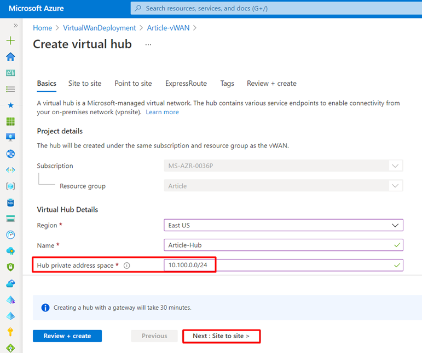Screen dimensions: 422x353
Task: Switch to the Site to site tab
Action: (x=85, y=83)
